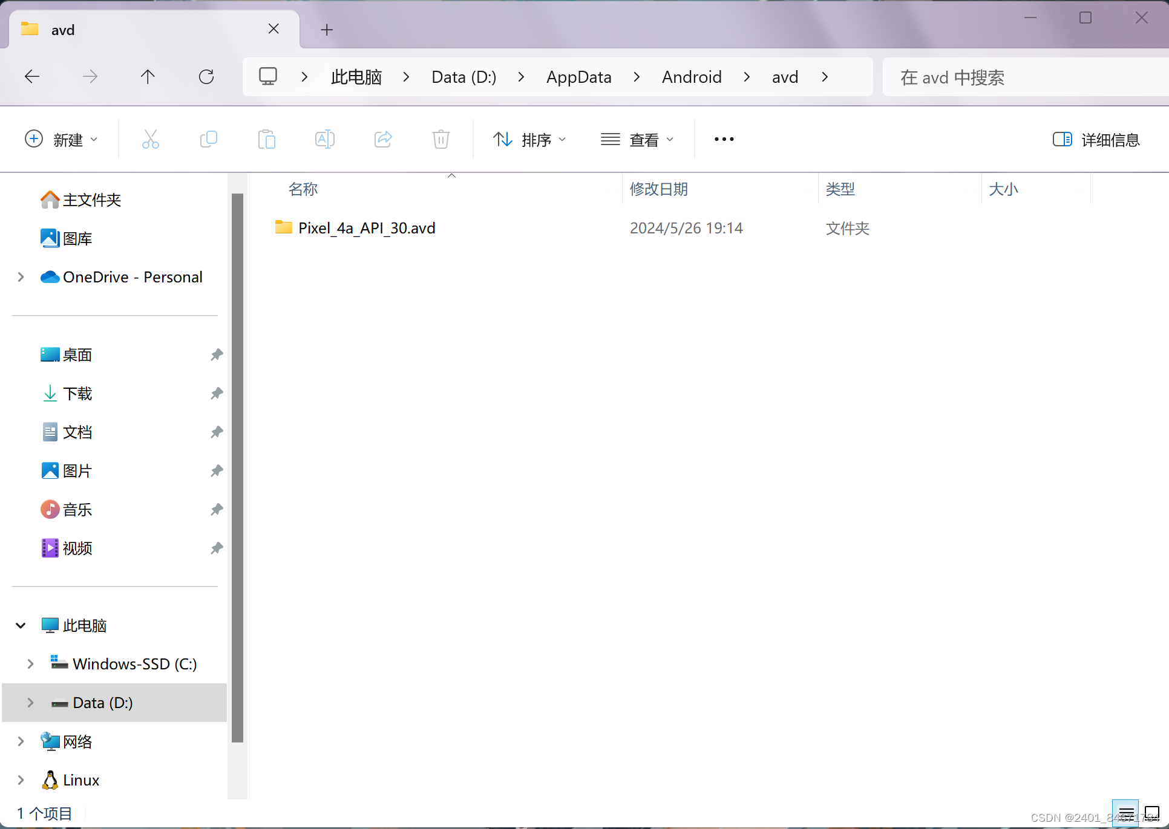Open a new tab with plus
This screenshot has height=829, width=1169.
[327, 30]
